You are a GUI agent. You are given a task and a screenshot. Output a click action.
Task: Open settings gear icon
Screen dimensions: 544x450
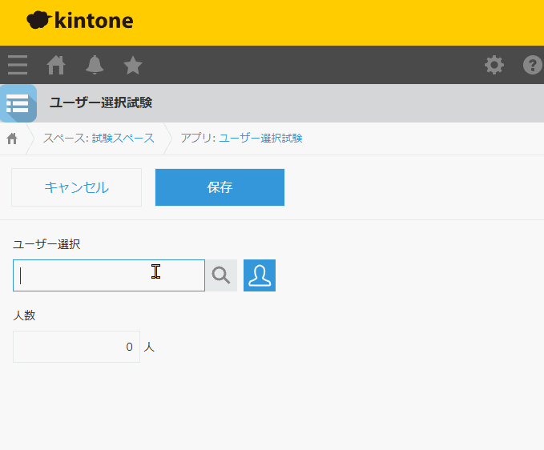[x=494, y=65]
